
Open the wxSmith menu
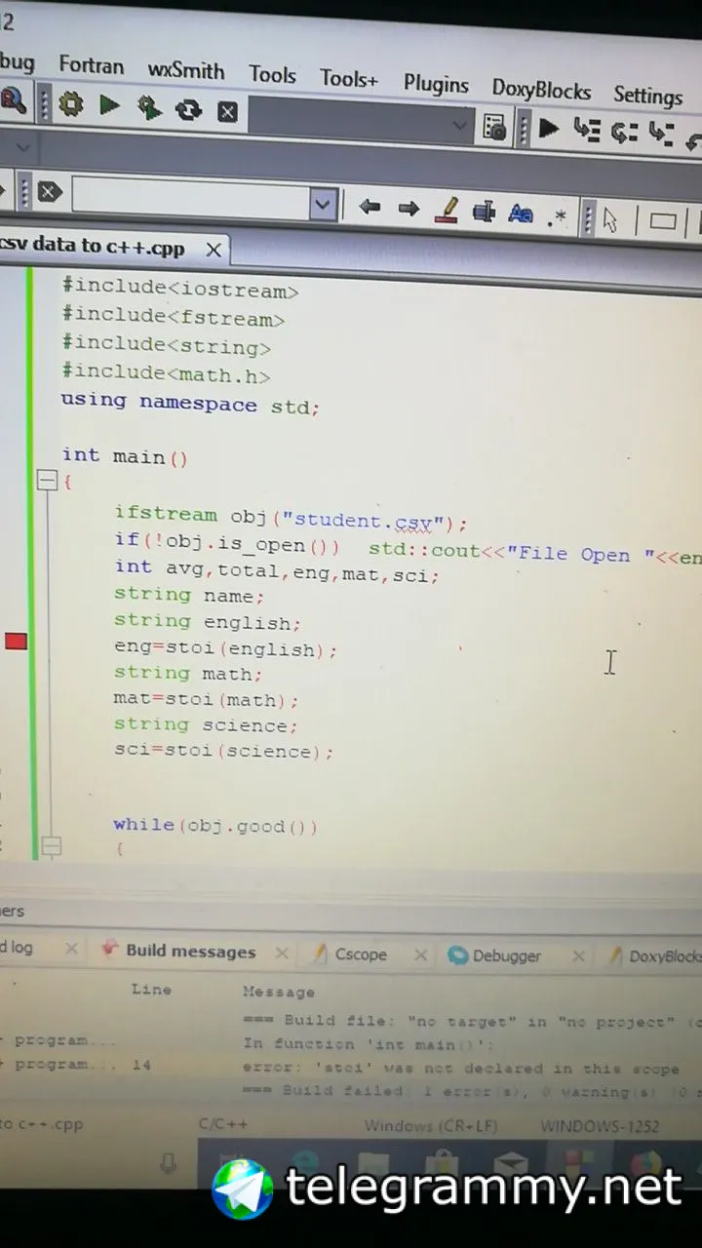pos(185,70)
